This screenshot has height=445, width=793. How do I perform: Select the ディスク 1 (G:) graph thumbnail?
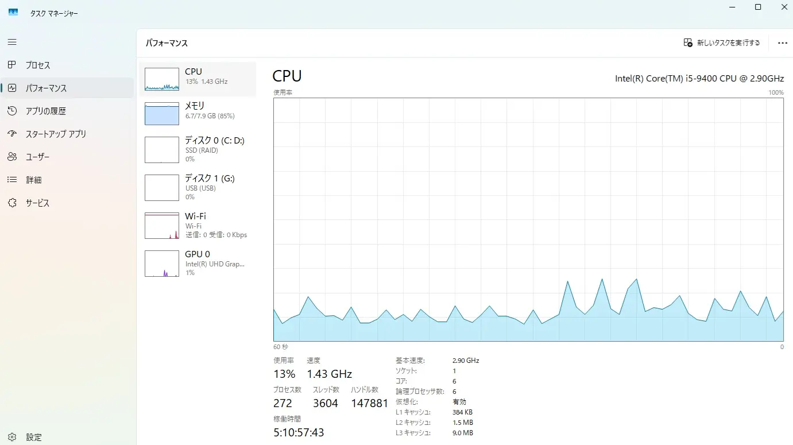[x=162, y=188]
